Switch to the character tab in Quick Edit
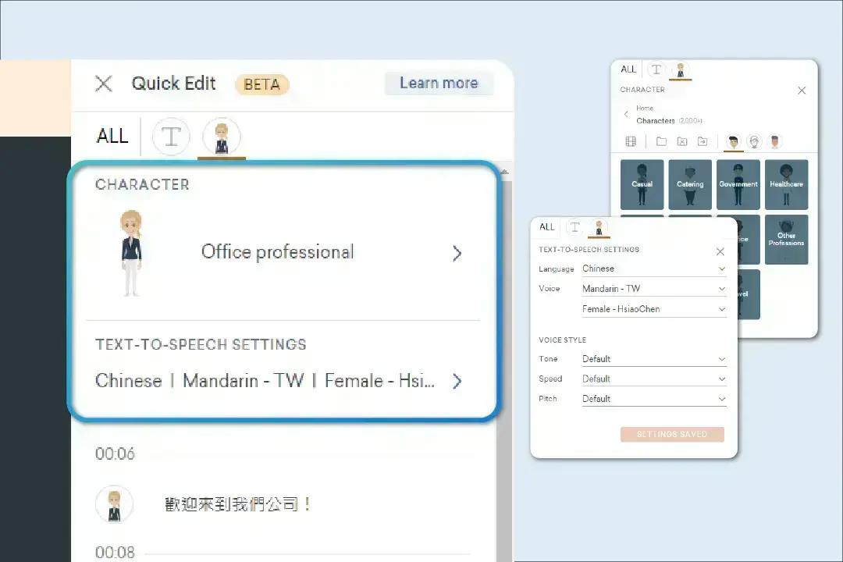 click(222, 137)
